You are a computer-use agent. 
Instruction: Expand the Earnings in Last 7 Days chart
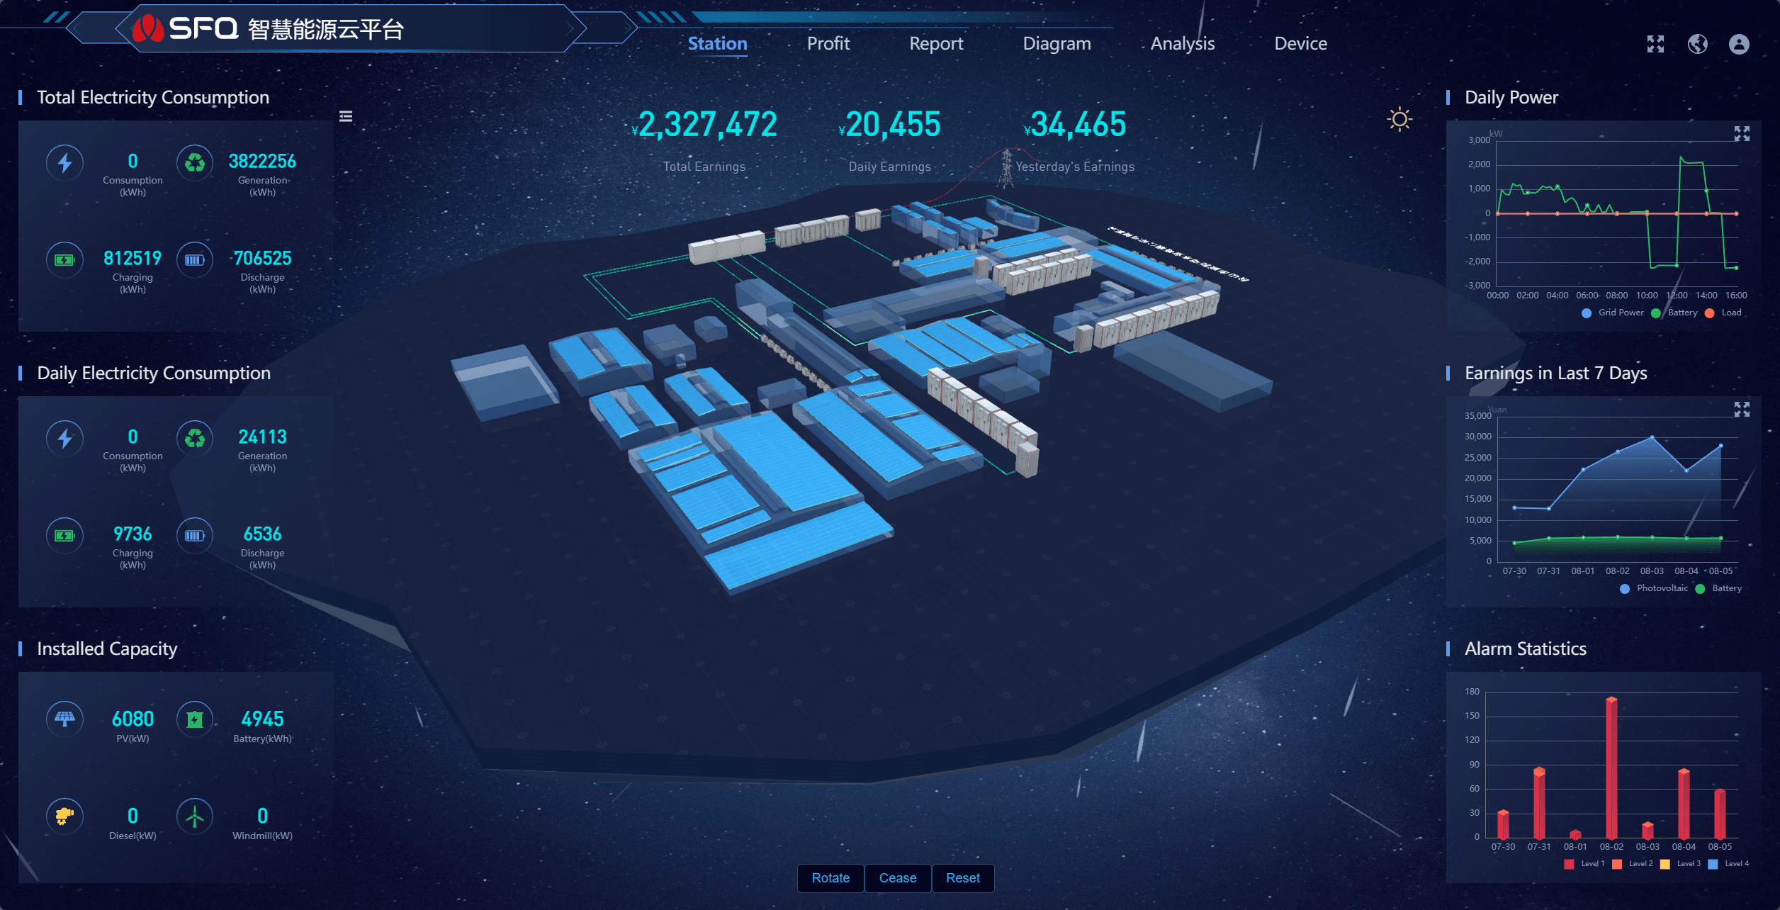pos(1742,410)
